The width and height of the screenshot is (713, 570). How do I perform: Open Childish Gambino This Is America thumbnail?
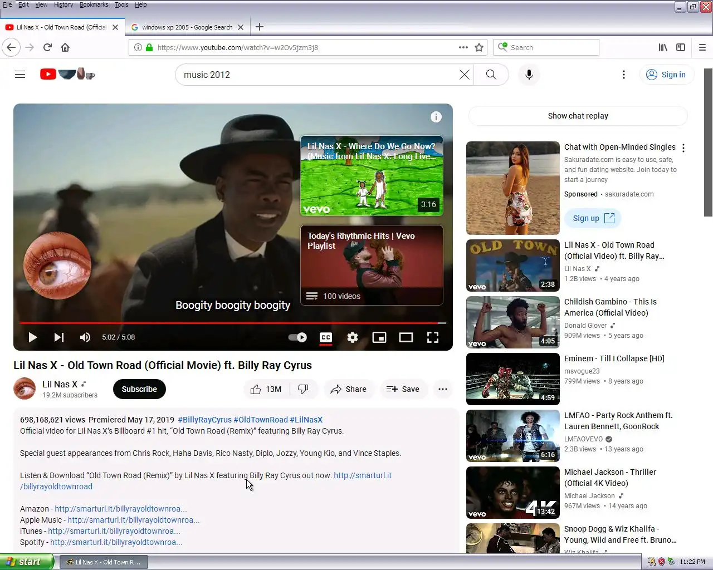tap(513, 322)
